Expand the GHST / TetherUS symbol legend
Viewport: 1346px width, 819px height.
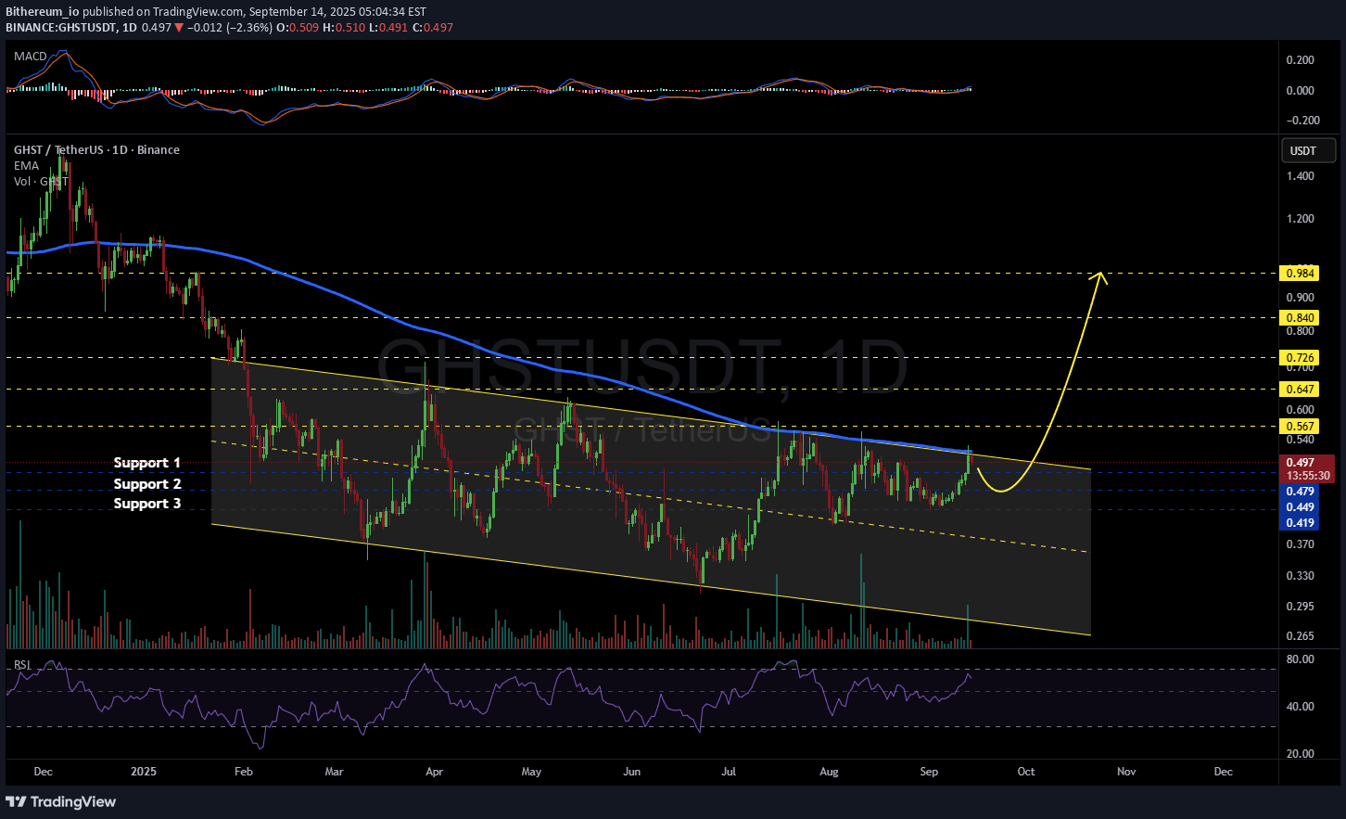pyautogui.click(x=96, y=149)
